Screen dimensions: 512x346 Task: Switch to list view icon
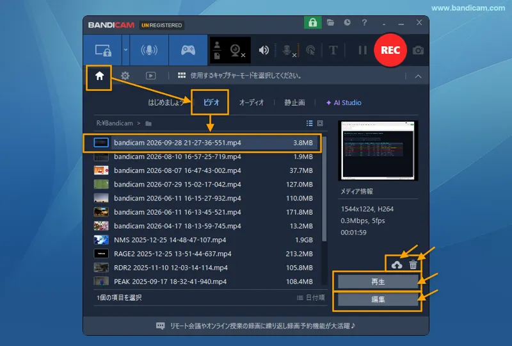(309, 123)
